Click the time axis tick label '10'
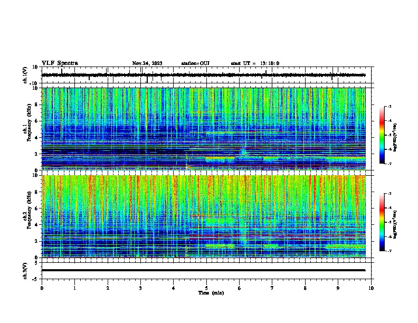418x323 pixels. point(371,288)
